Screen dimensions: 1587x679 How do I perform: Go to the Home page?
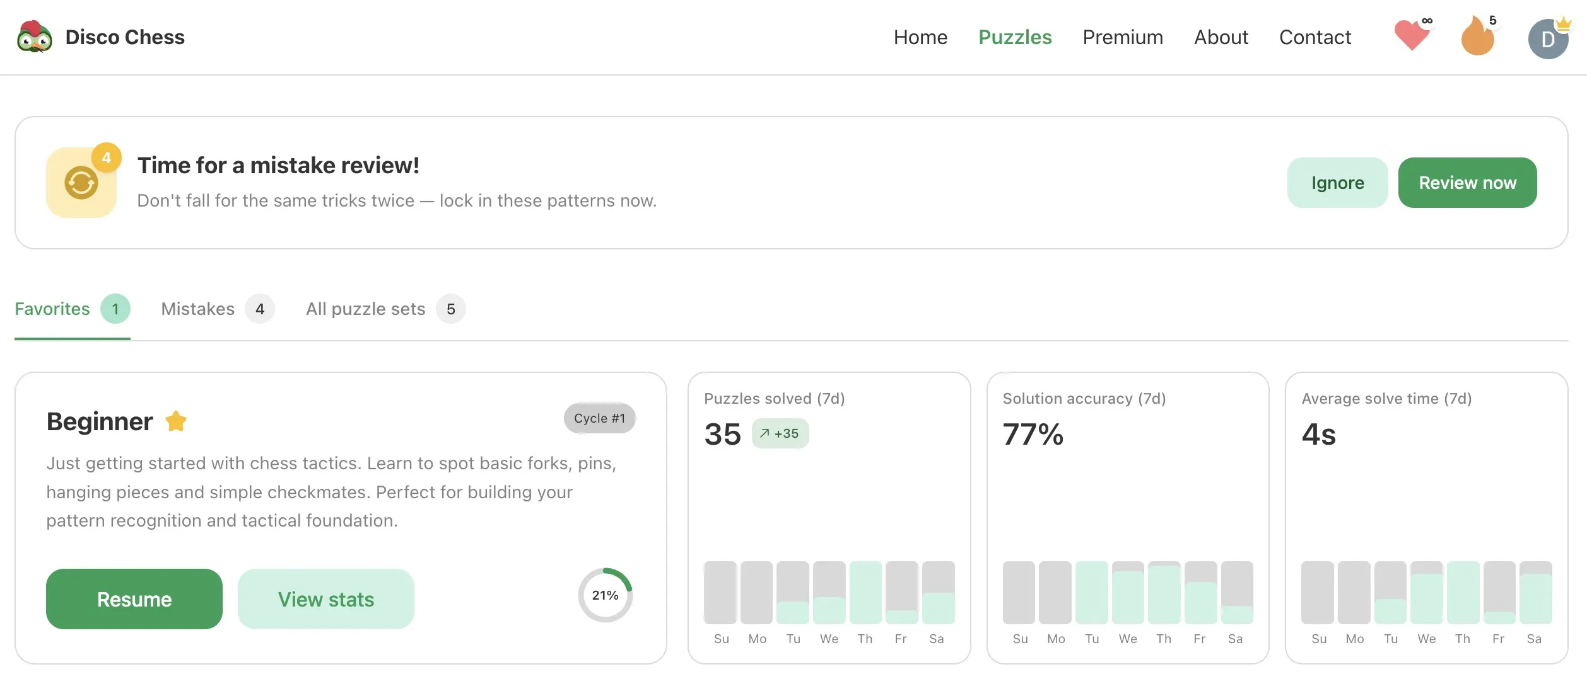click(x=920, y=37)
